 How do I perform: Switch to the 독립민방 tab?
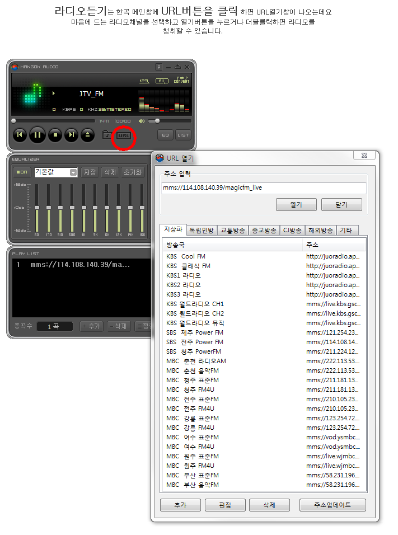tap(202, 231)
